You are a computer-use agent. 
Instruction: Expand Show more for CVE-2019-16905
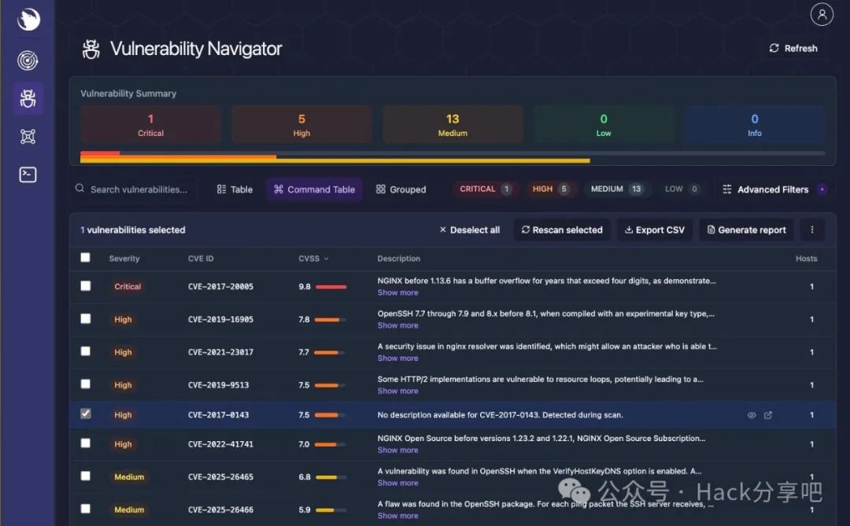397,326
